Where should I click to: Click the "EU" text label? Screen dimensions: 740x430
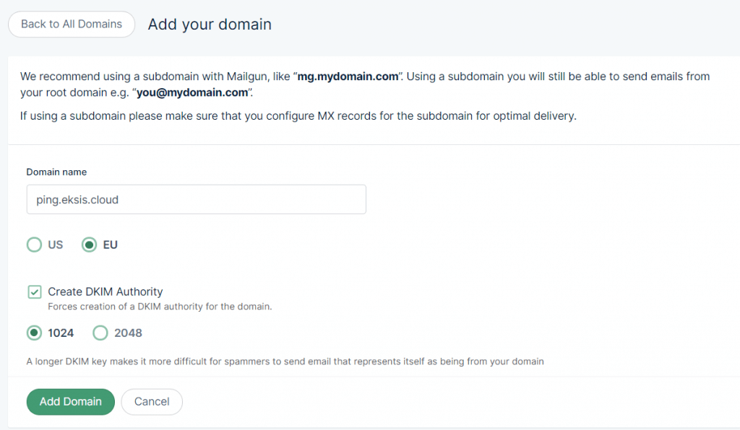pyautogui.click(x=111, y=245)
